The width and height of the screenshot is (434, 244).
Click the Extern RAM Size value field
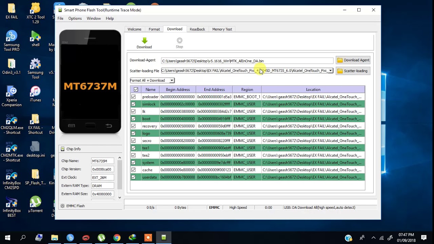click(x=102, y=194)
